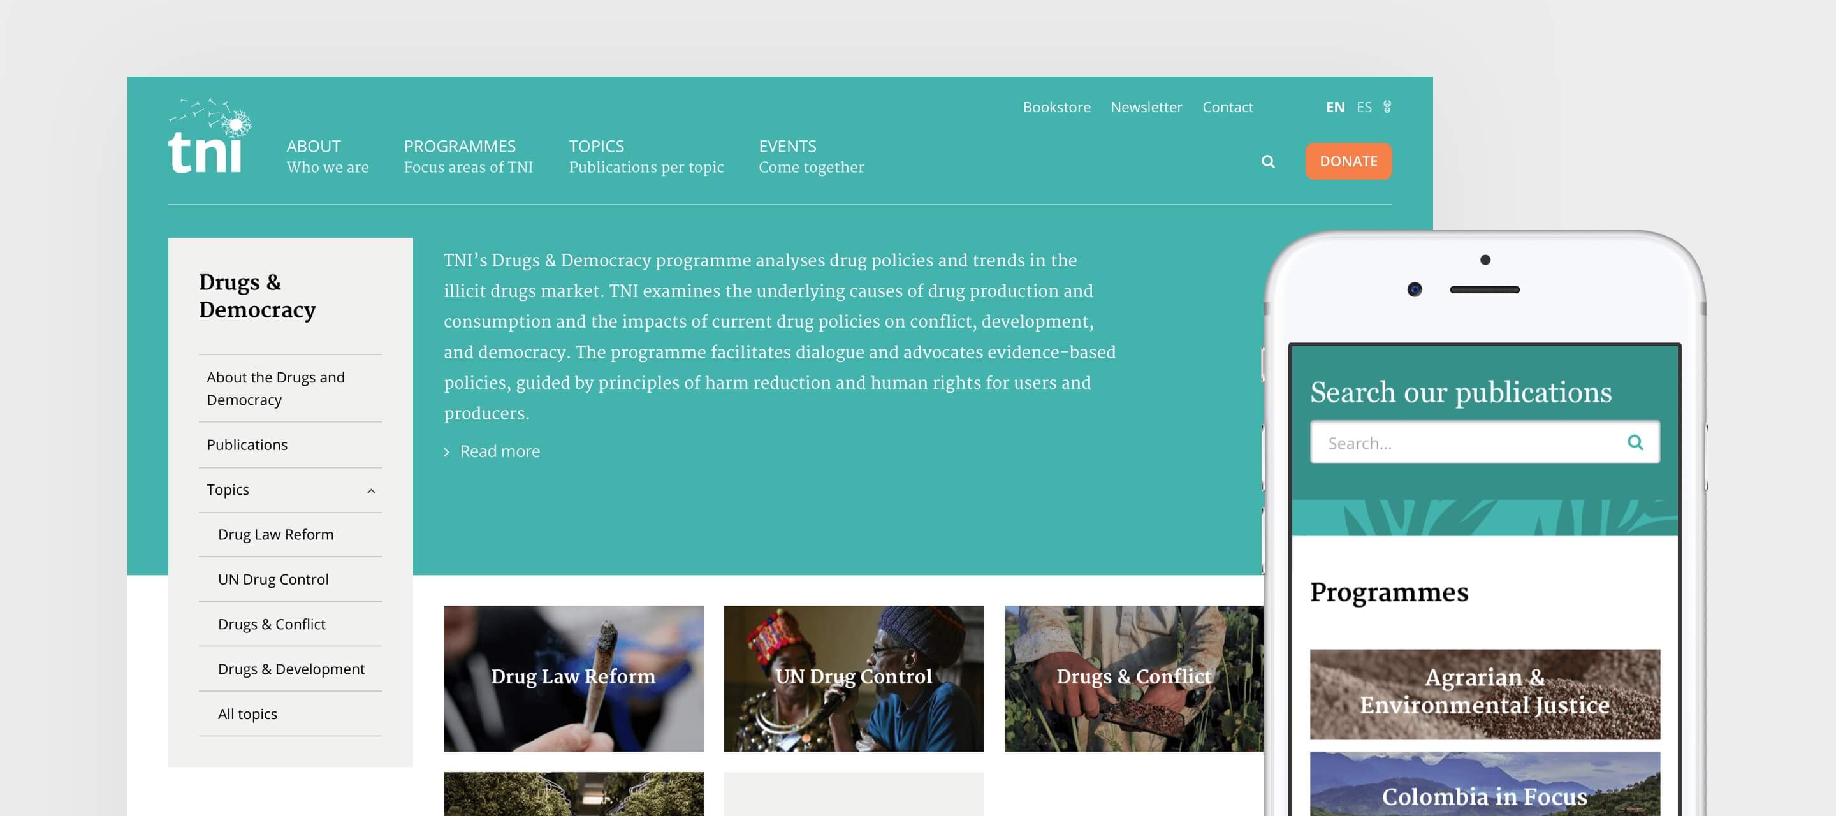Click the orange DONATE button
This screenshot has height=816, width=1836.
click(1348, 161)
